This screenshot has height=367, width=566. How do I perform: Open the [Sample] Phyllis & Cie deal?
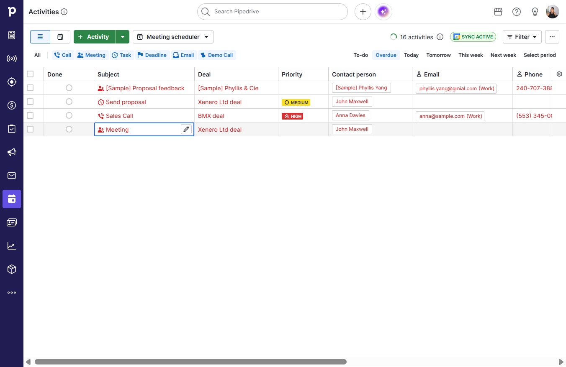228,88
